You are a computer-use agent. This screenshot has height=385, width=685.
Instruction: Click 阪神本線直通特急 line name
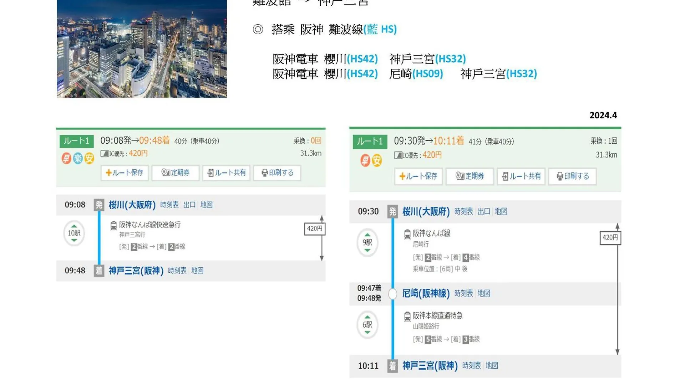pos(438,316)
